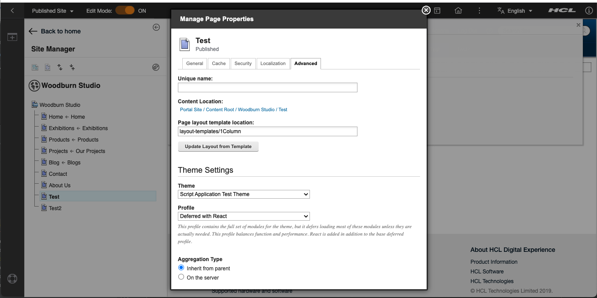Click the info icon near the HCL logo
Screen dimensions: 597x298
point(589,10)
